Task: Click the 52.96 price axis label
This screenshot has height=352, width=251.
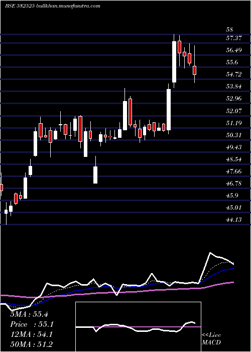Action: click(234, 99)
